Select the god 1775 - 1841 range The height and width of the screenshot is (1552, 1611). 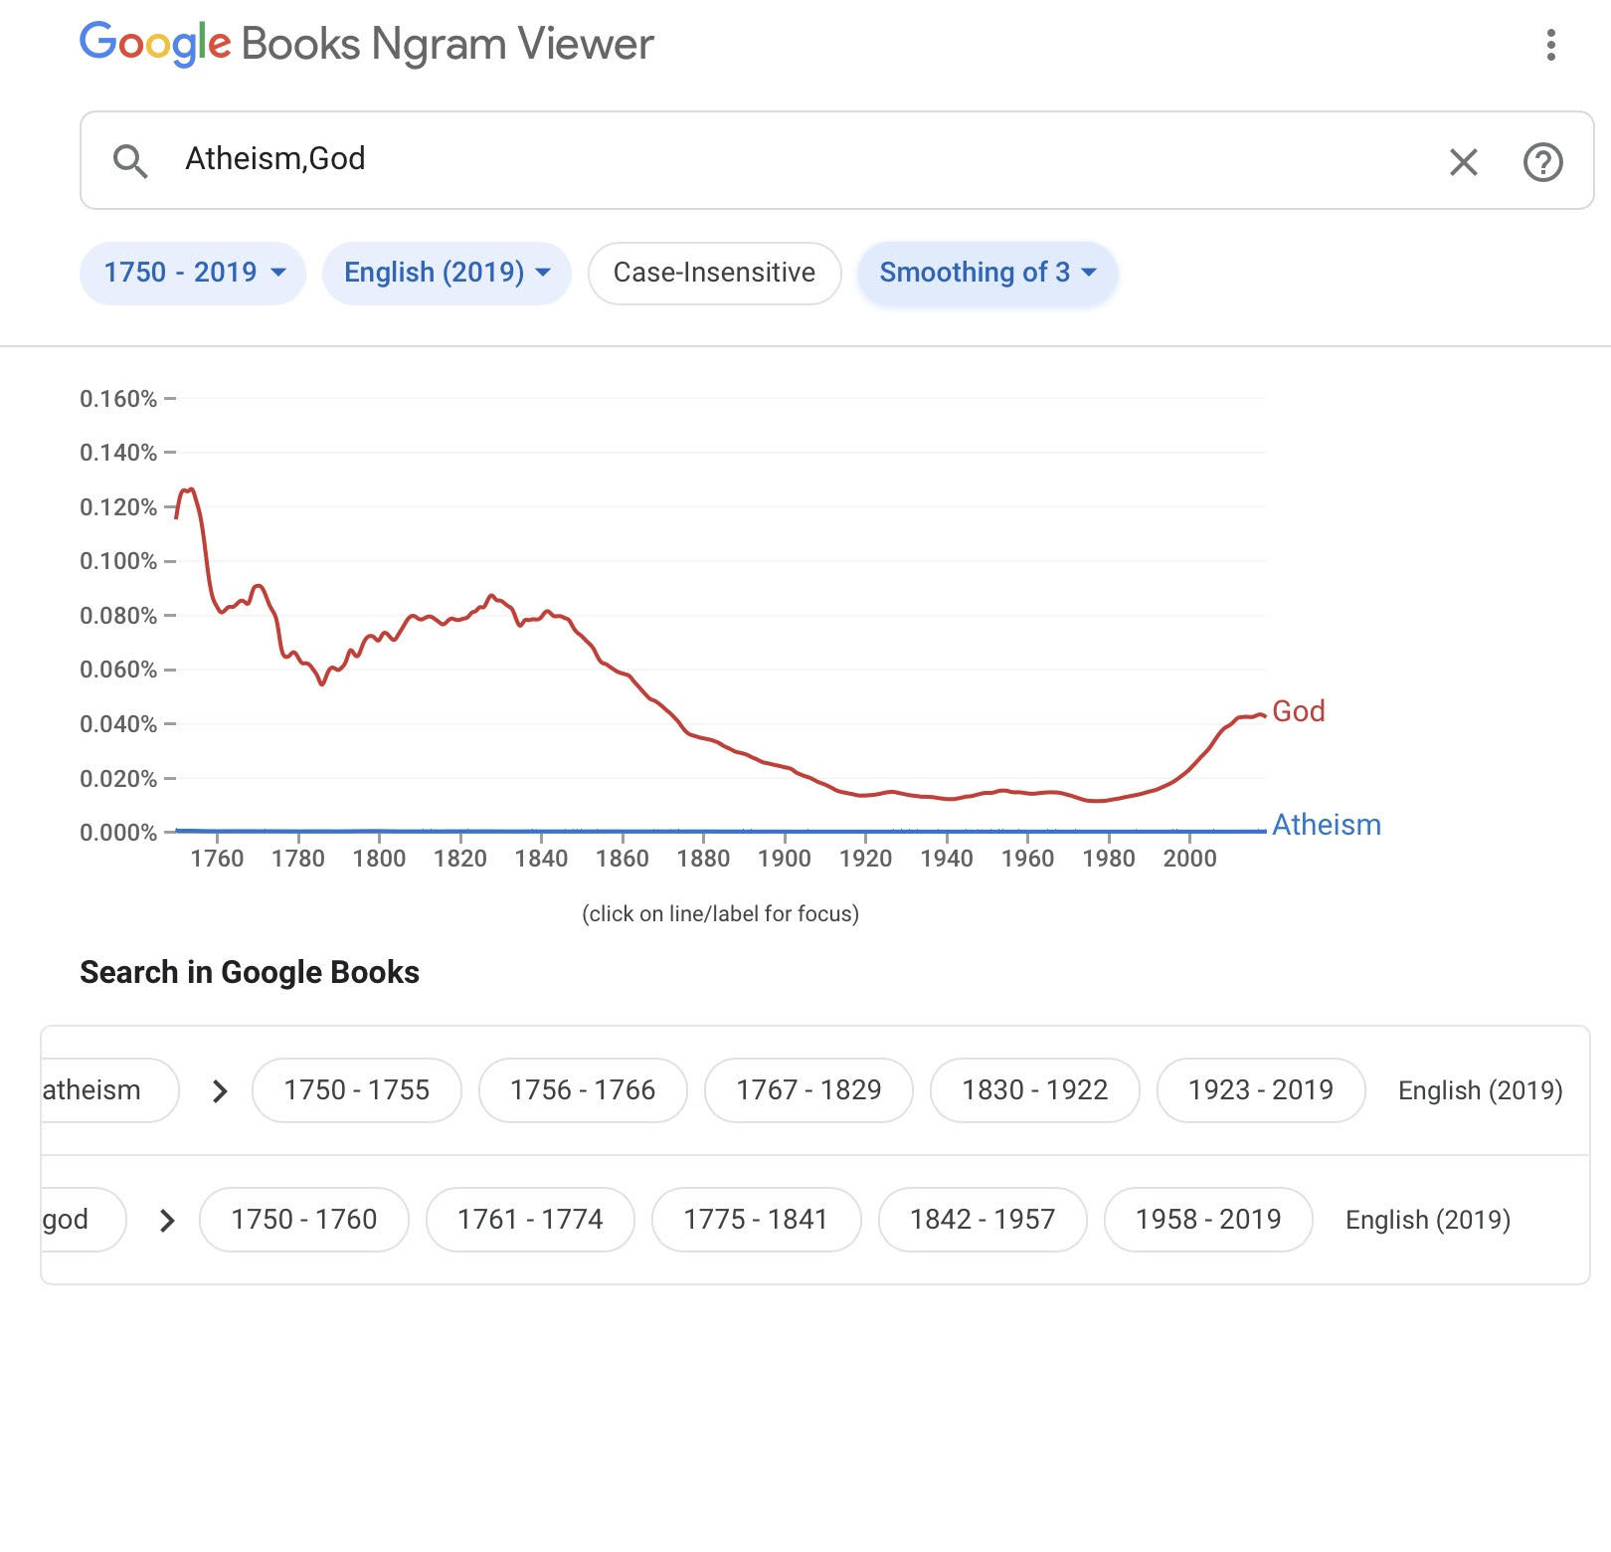pyautogui.click(x=756, y=1220)
